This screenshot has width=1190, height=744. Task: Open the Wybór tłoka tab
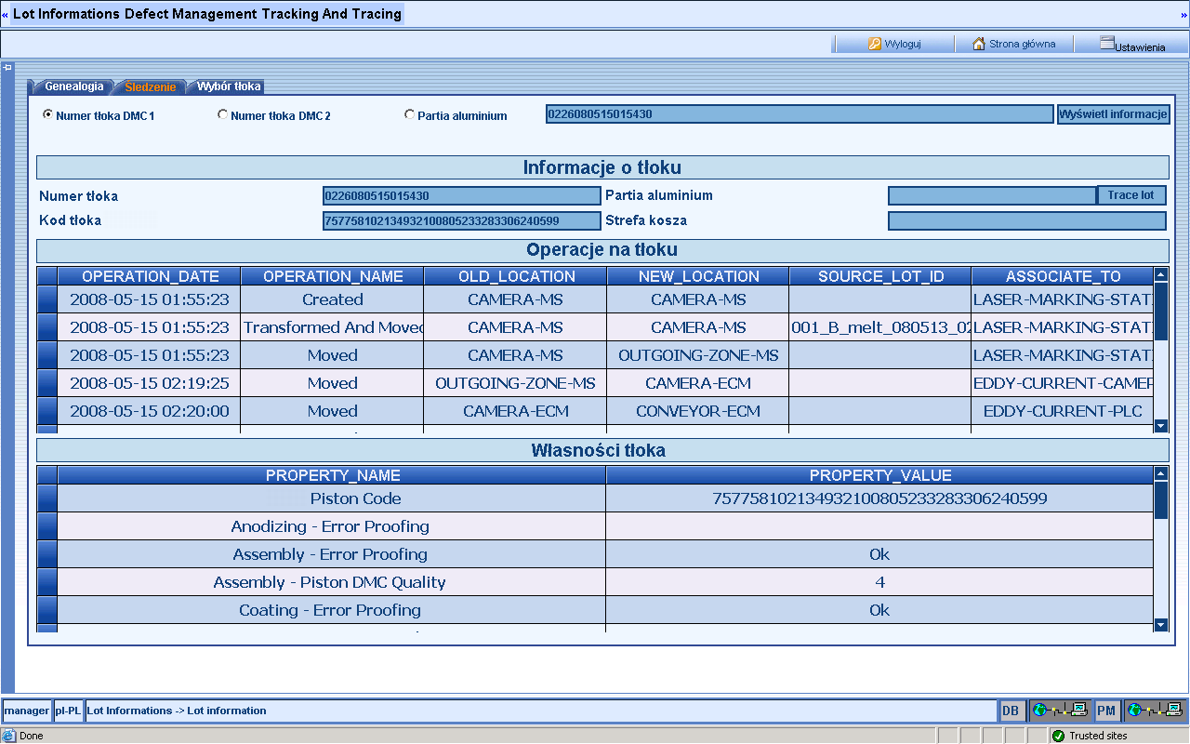pyautogui.click(x=228, y=86)
